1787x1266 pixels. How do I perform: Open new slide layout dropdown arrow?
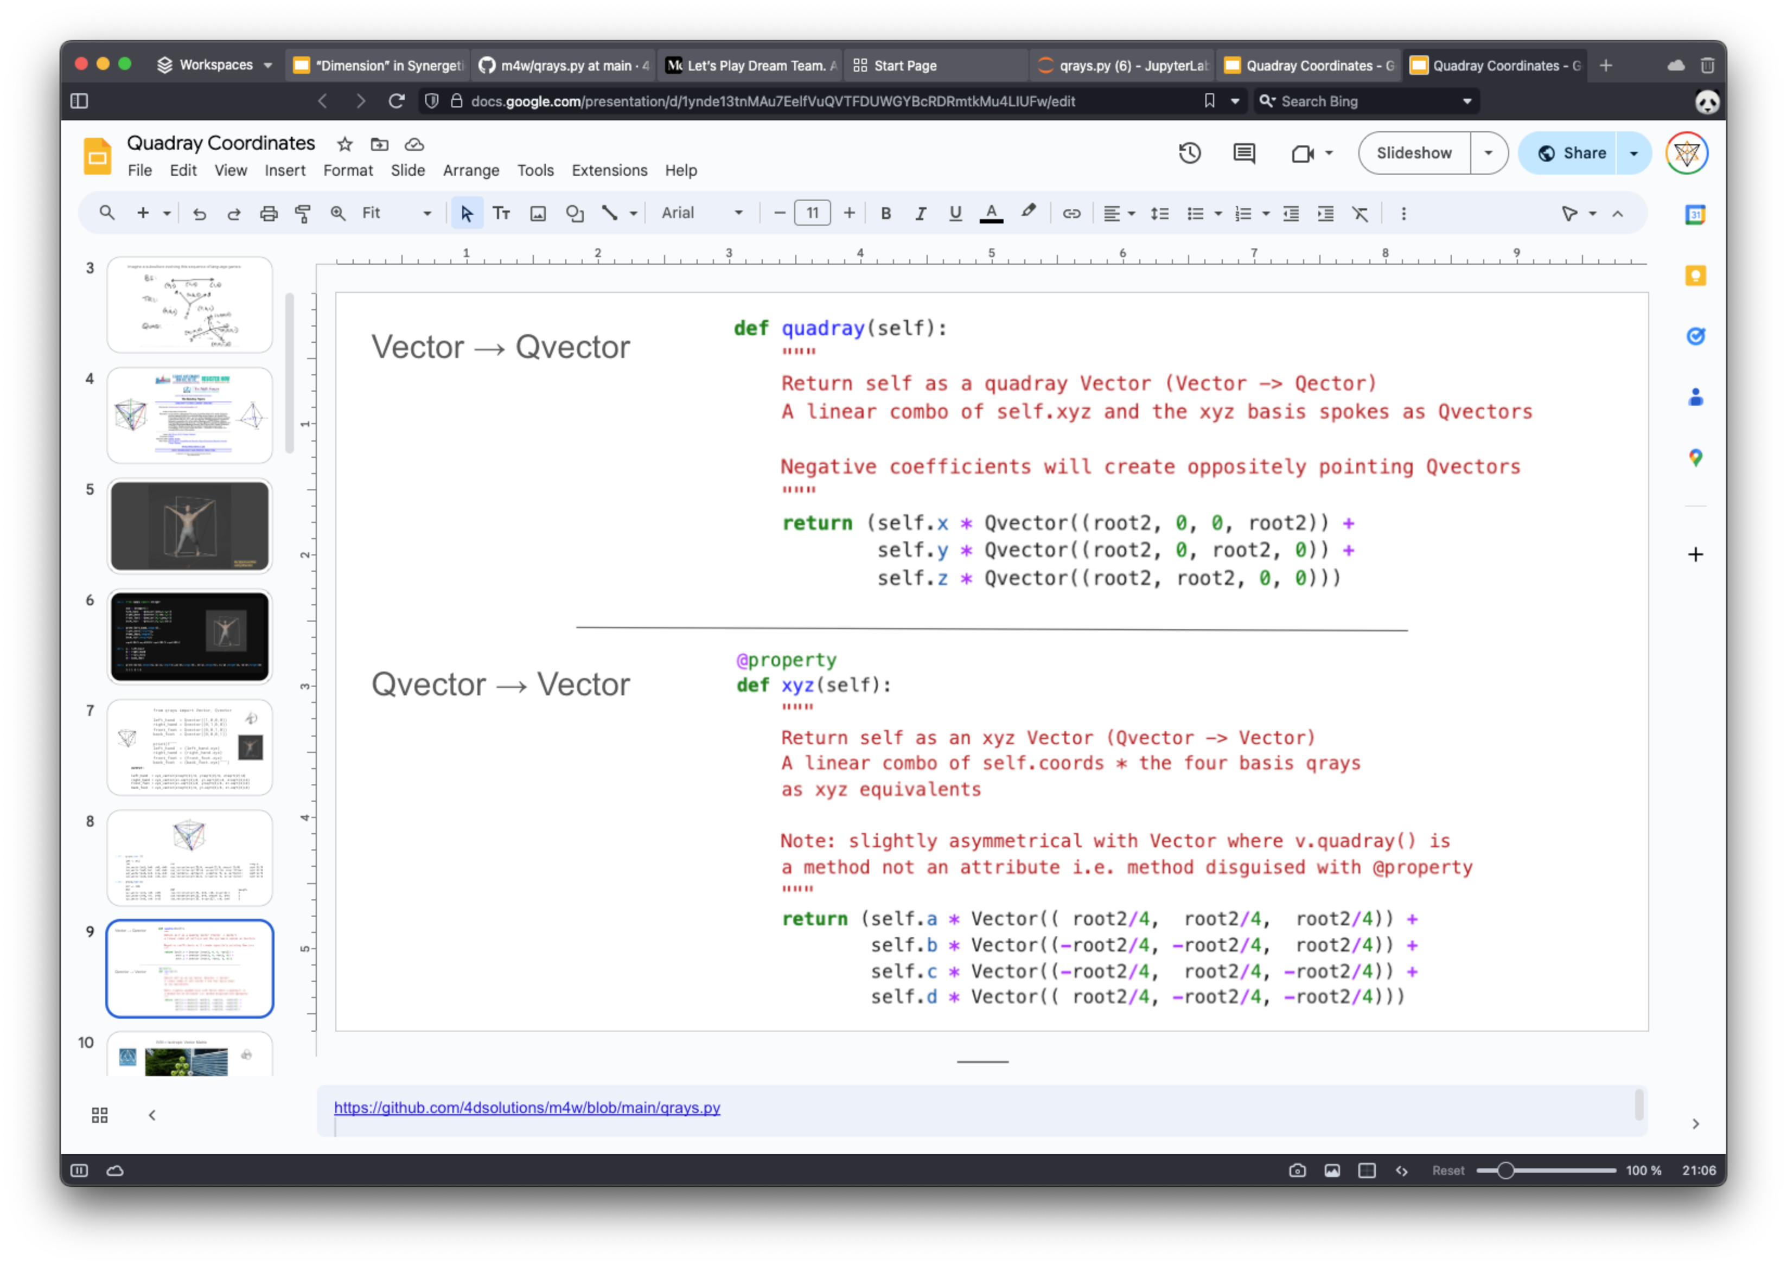tap(167, 213)
